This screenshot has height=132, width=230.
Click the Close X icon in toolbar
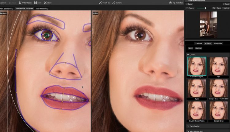(x=45, y=3)
